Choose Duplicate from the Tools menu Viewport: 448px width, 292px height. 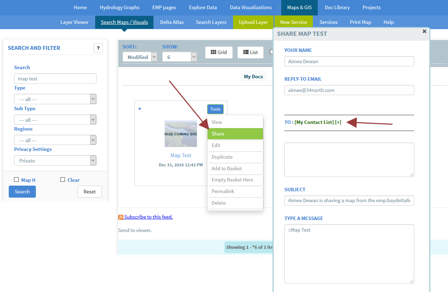point(235,157)
